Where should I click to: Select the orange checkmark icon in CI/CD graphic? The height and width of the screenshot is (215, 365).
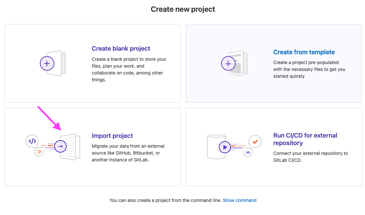[254, 141]
